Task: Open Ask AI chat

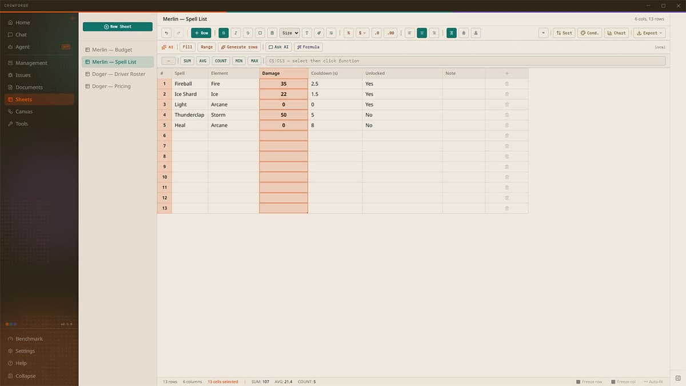Action: point(279,47)
